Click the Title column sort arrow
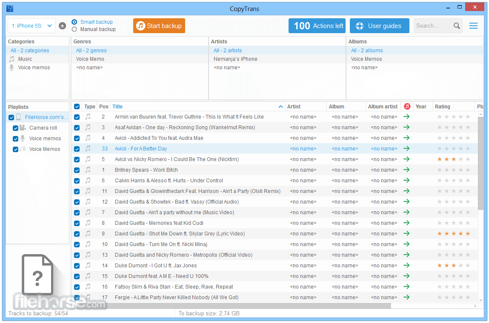The height and width of the screenshot is (323, 489). [280, 107]
